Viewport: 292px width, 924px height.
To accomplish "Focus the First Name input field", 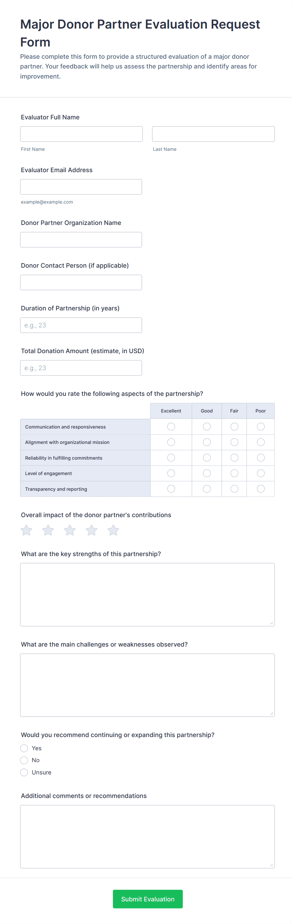I will 81,134.
